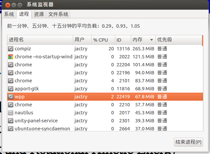Image resolution: width=210 pixels, height=154 pixels.
Task: Click memory value 37.0 MiB
Action: coord(145,129)
